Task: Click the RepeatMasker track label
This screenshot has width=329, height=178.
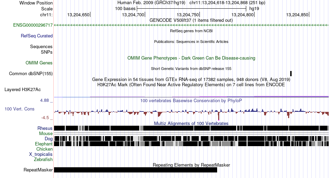Action: [x=38, y=170]
